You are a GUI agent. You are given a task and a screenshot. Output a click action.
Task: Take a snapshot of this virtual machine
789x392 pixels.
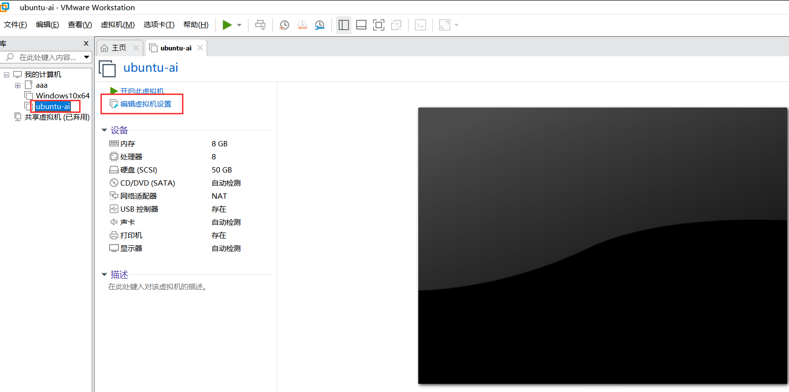(284, 25)
